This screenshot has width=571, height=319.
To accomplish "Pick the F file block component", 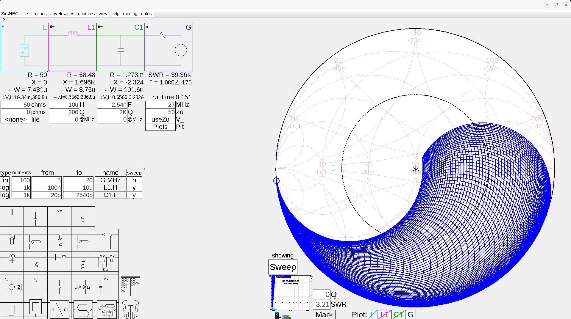I will click(x=35, y=307).
